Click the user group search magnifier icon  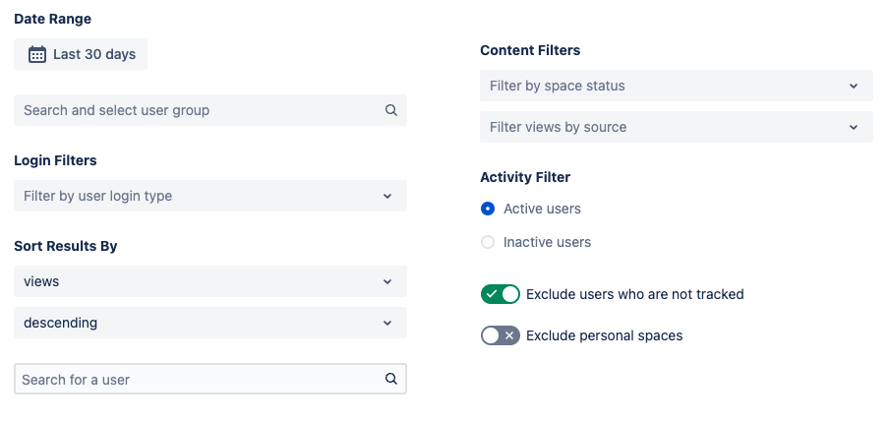(x=390, y=110)
